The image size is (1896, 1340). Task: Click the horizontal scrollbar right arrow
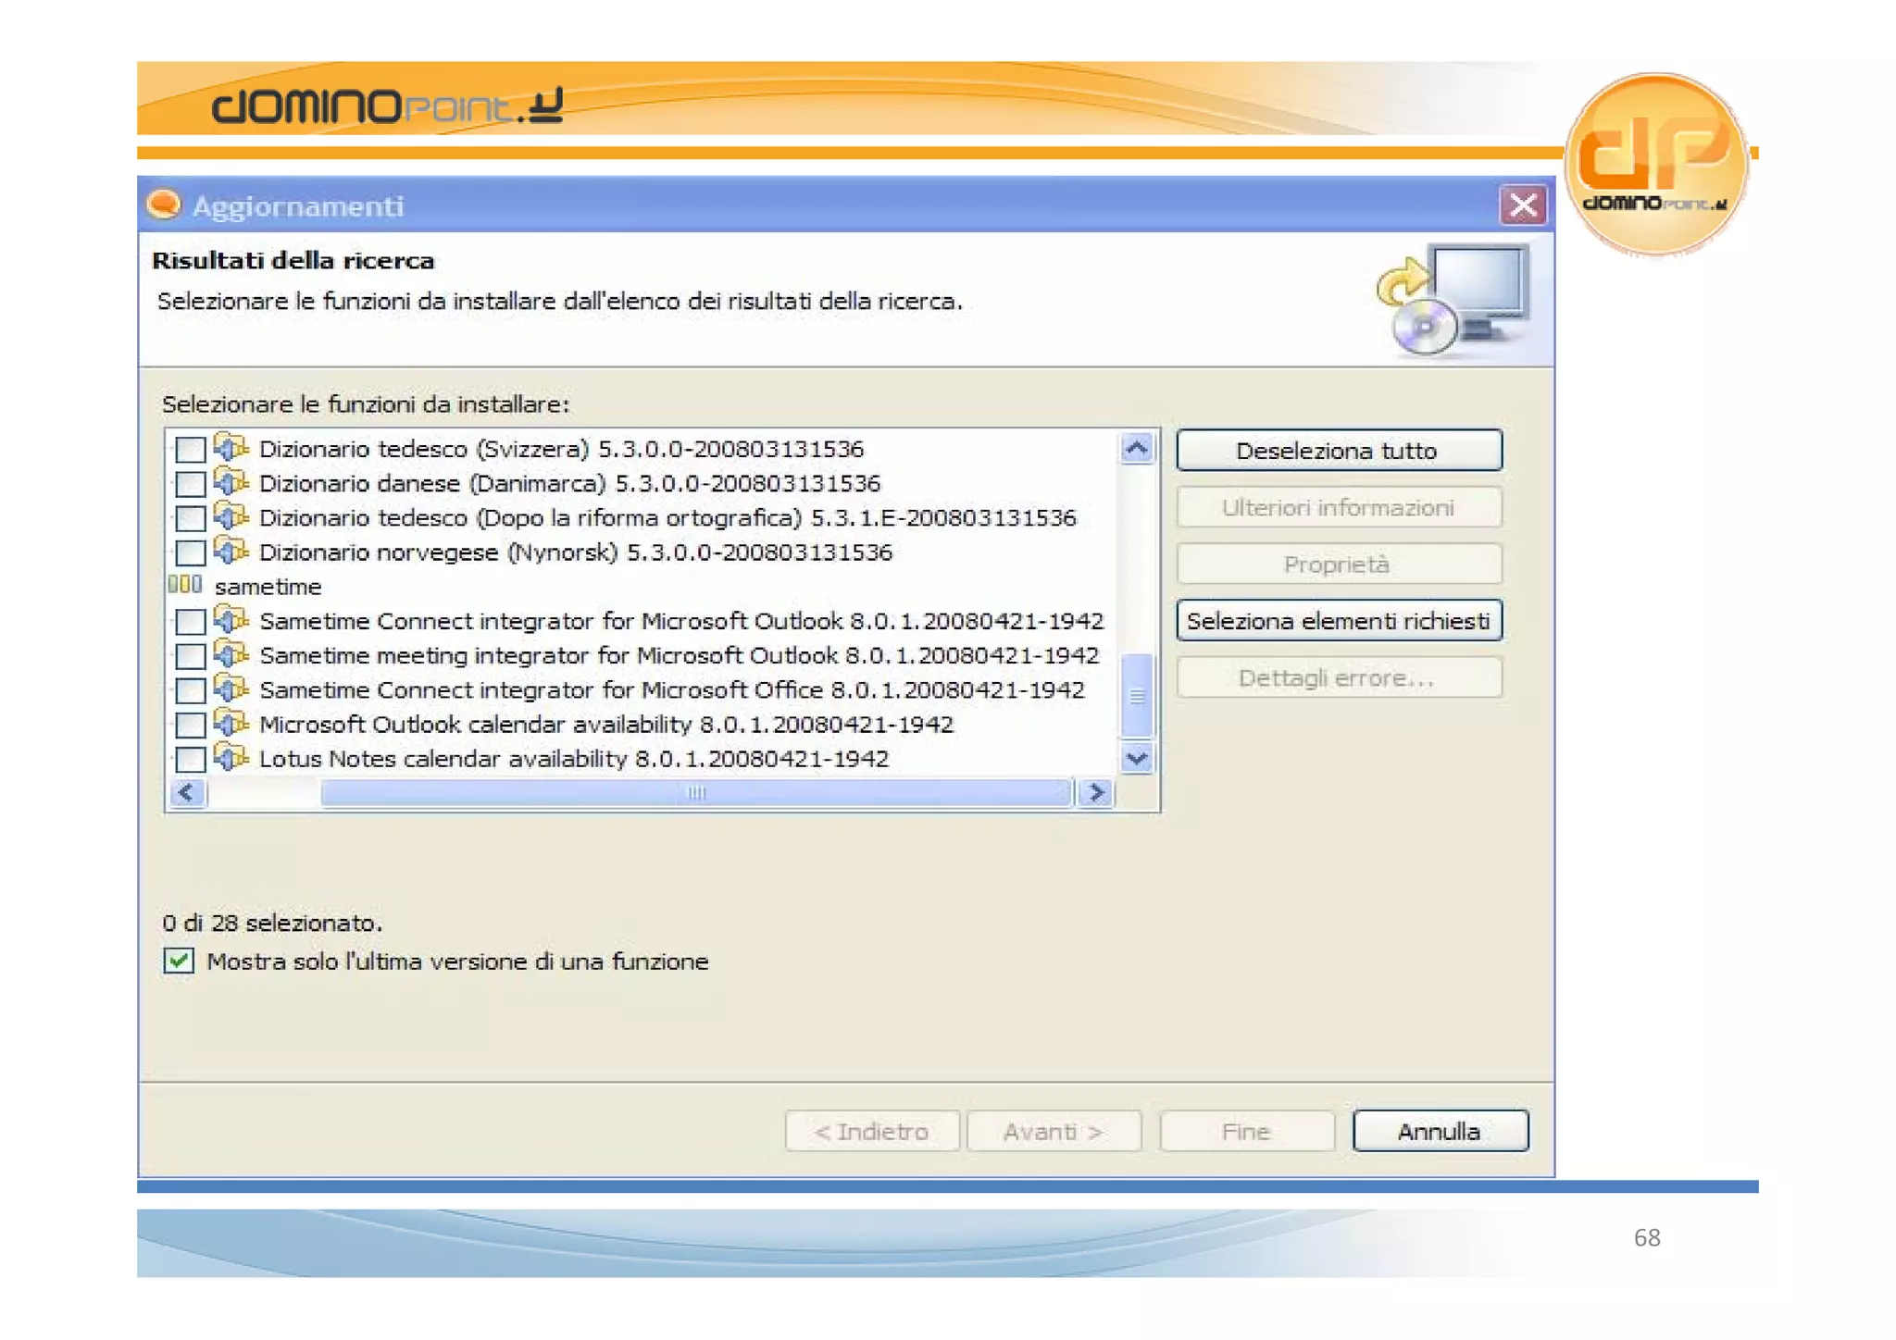point(1097,793)
